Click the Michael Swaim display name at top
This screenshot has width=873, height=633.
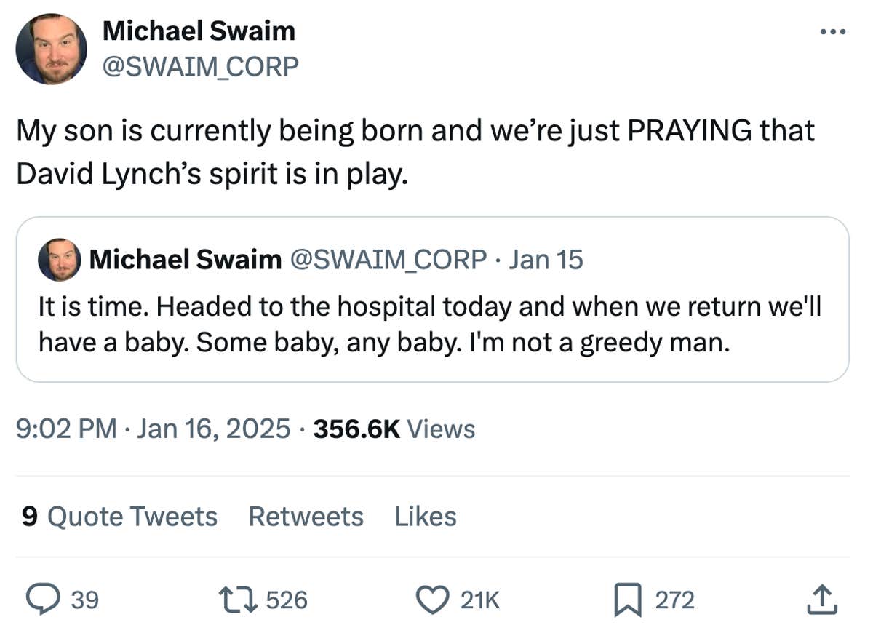tap(199, 31)
